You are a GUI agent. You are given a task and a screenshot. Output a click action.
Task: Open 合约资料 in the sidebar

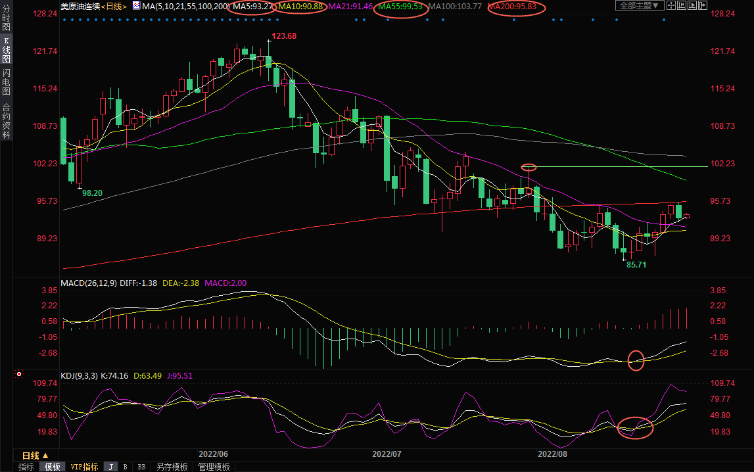6,120
